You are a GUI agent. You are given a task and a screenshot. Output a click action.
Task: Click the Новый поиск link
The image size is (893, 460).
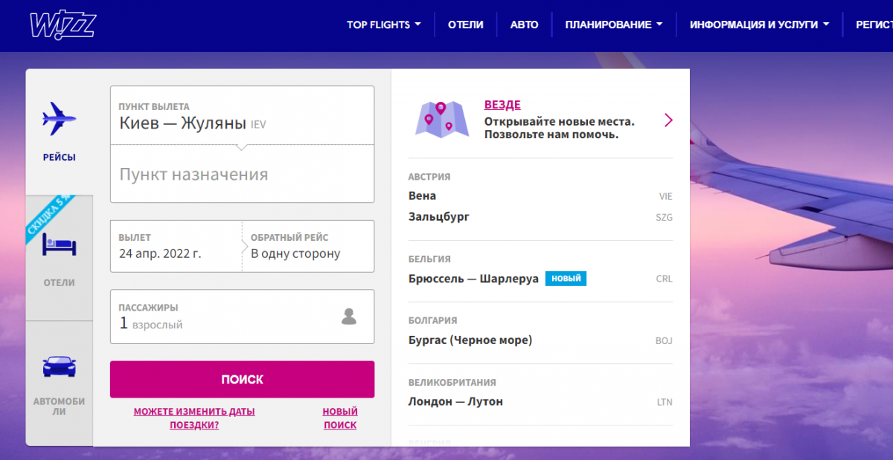pyautogui.click(x=340, y=418)
